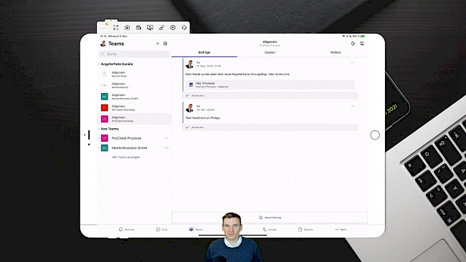
Task: Click the headset support icon in the toolbar
Action: tap(184, 28)
